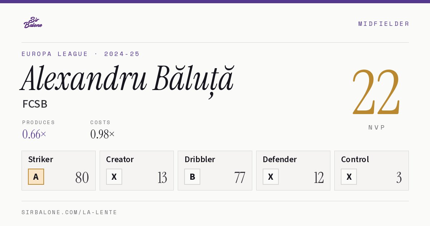430x226 pixels.
Task: Click the FCSB club name
Action: pos(35,104)
